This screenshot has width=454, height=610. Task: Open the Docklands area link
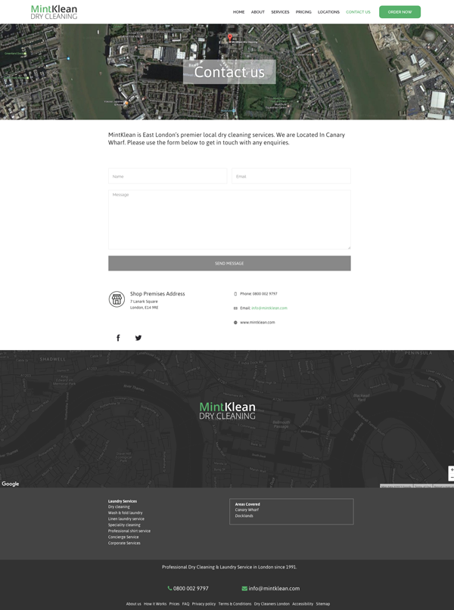[x=244, y=516]
